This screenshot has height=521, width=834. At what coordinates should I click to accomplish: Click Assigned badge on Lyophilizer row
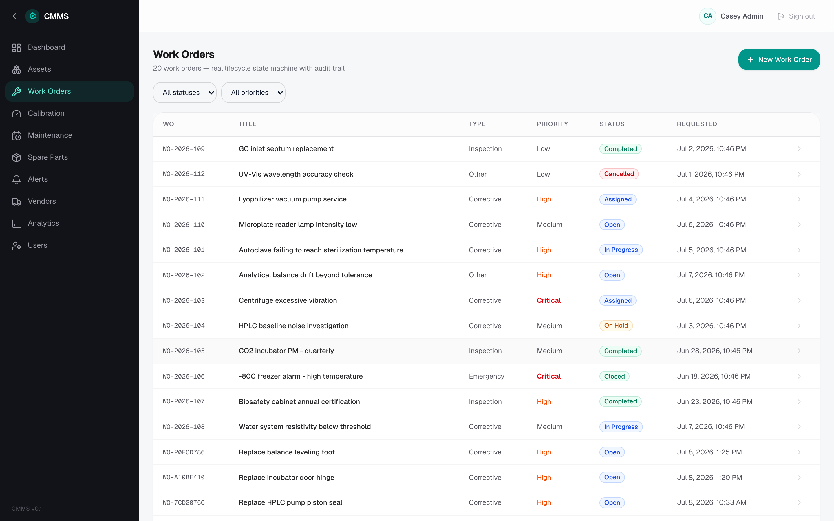pyautogui.click(x=618, y=199)
